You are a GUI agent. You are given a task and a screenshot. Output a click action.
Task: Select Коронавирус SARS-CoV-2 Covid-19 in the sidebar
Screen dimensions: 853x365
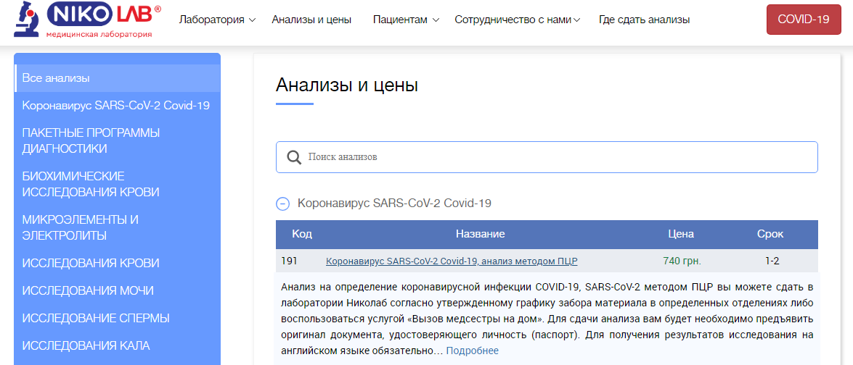pyautogui.click(x=116, y=105)
